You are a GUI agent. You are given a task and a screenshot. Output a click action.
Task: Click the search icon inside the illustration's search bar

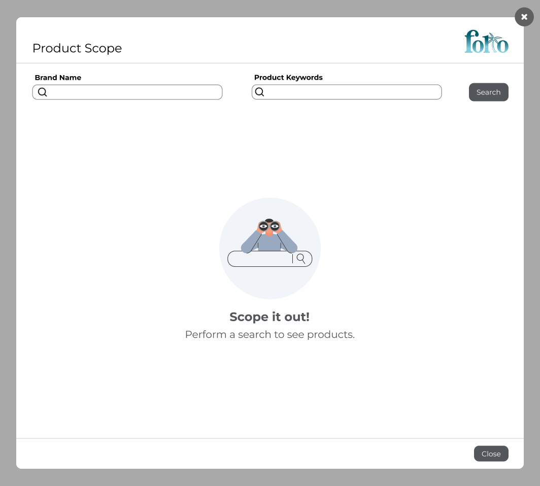coord(301,258)
